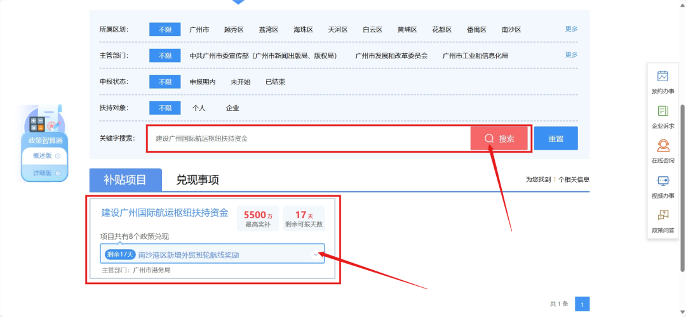Open the 在线咨询 headset icon

(x=662, y=145)
